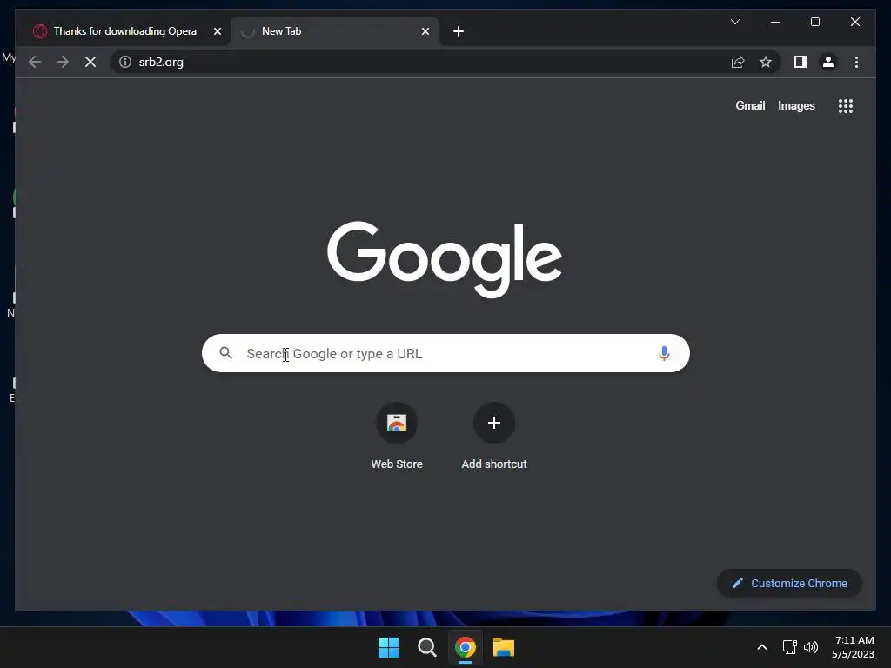Open File Explorer from taskbar
The width and height of the screenshot is (891, 668).
point(504,647)
